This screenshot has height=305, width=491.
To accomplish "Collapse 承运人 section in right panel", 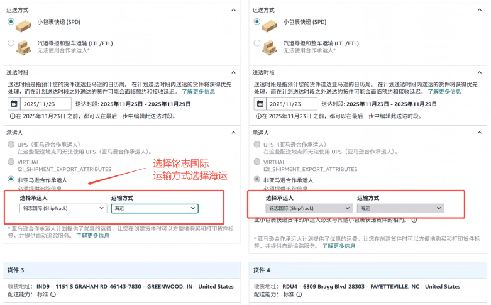I will 480,133.
